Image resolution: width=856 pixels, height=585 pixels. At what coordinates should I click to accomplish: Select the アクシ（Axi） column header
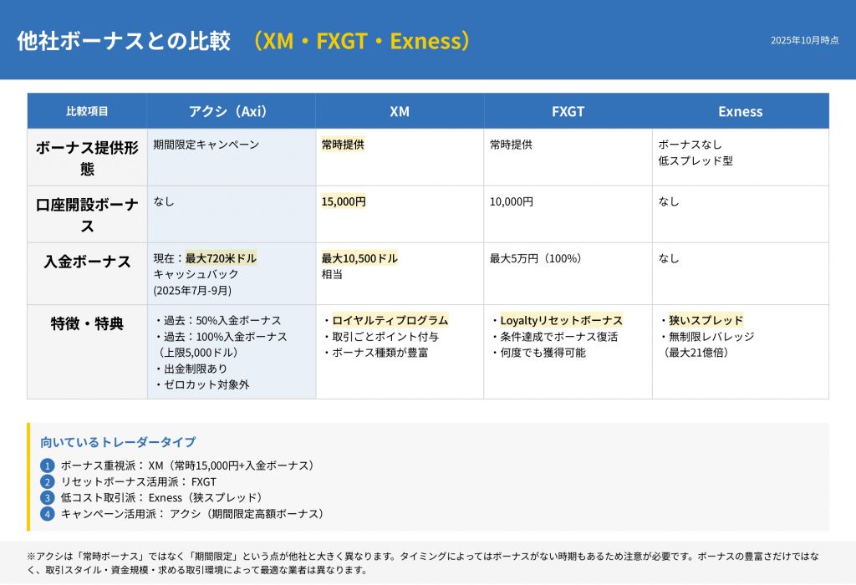pyautogui.click(x=231, y=111)
